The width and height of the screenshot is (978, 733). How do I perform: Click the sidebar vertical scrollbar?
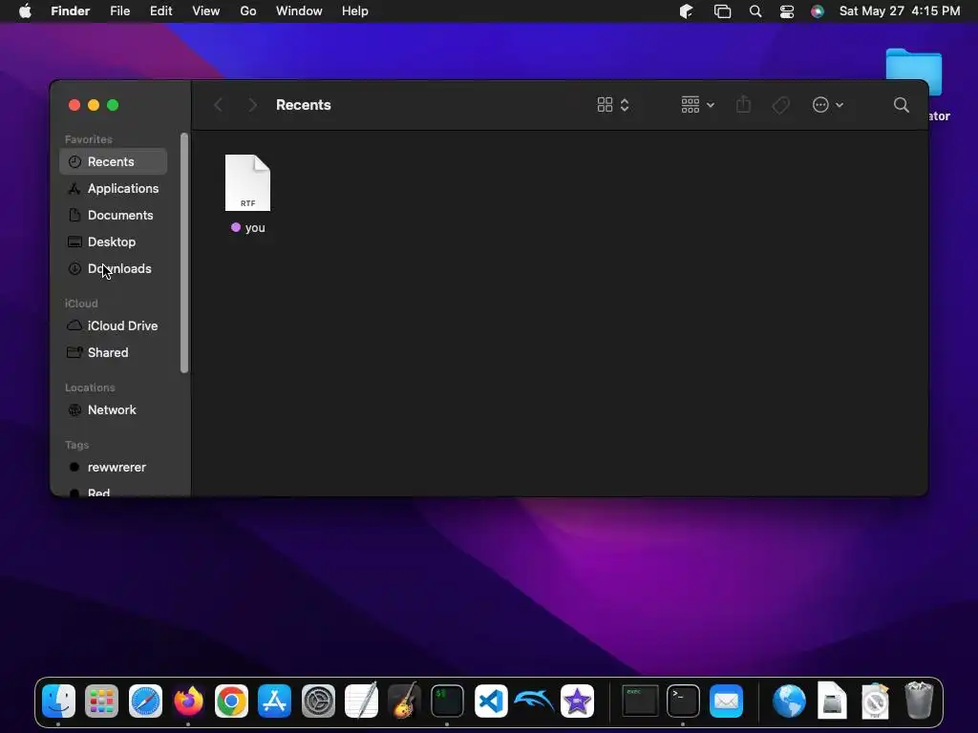click(184, 252)
